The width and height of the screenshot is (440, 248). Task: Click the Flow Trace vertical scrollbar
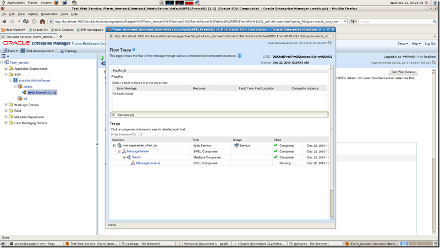[332, 142]
